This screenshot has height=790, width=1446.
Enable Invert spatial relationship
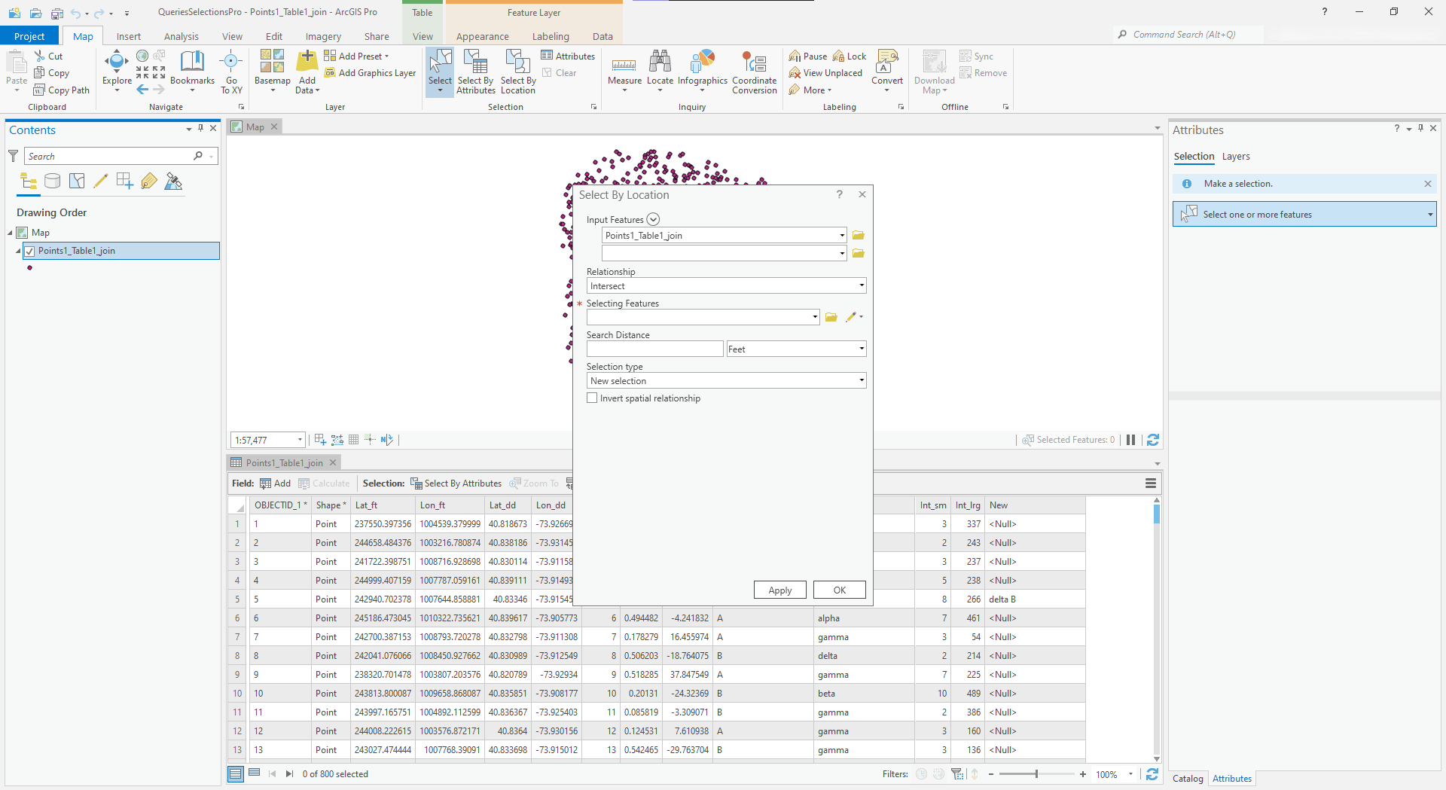point(593,398)
